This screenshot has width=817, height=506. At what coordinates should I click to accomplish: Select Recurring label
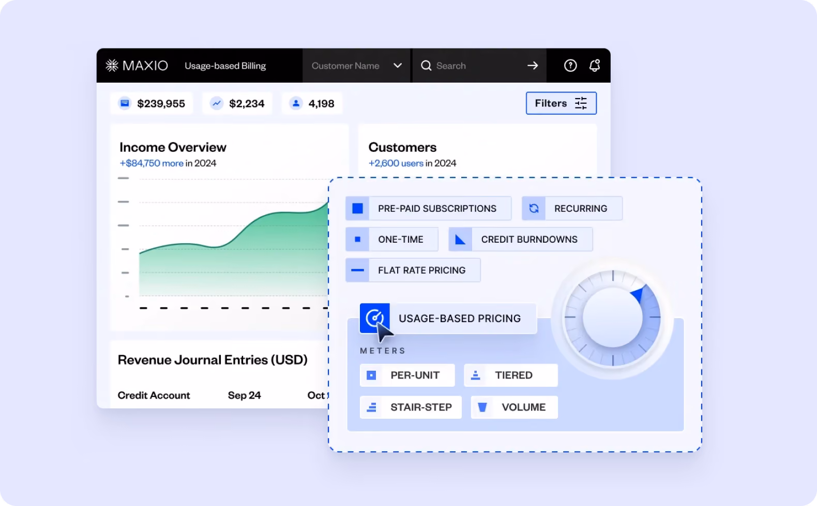click(581, 209)
